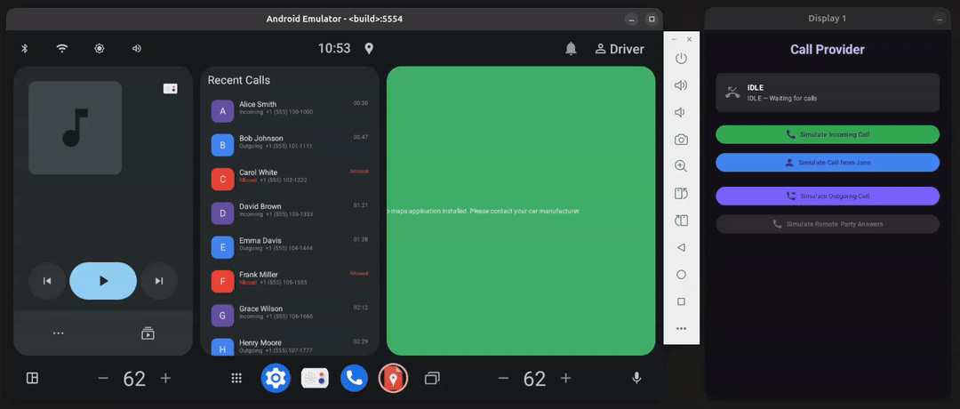Click the 10:53 clock in status bar
Screen dimensions: 960x409
[334, 48]
